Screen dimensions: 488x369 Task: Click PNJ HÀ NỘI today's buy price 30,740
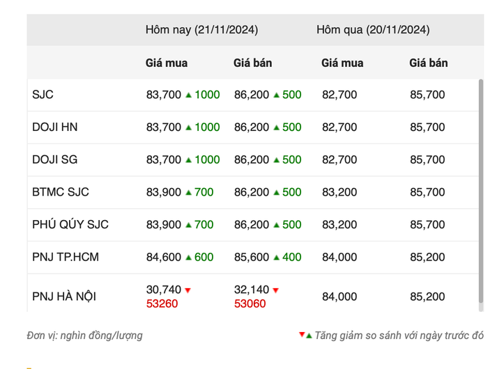[x=164, y=290]
